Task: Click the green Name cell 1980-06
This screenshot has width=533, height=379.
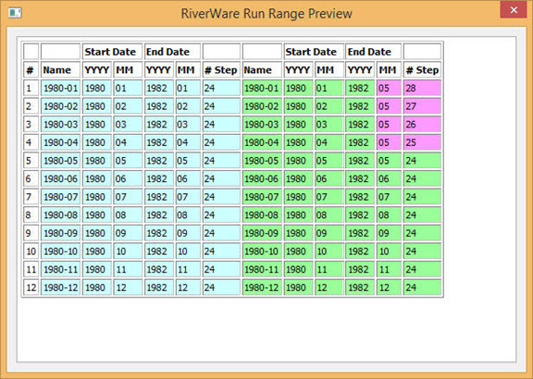Action: [262, 178]
